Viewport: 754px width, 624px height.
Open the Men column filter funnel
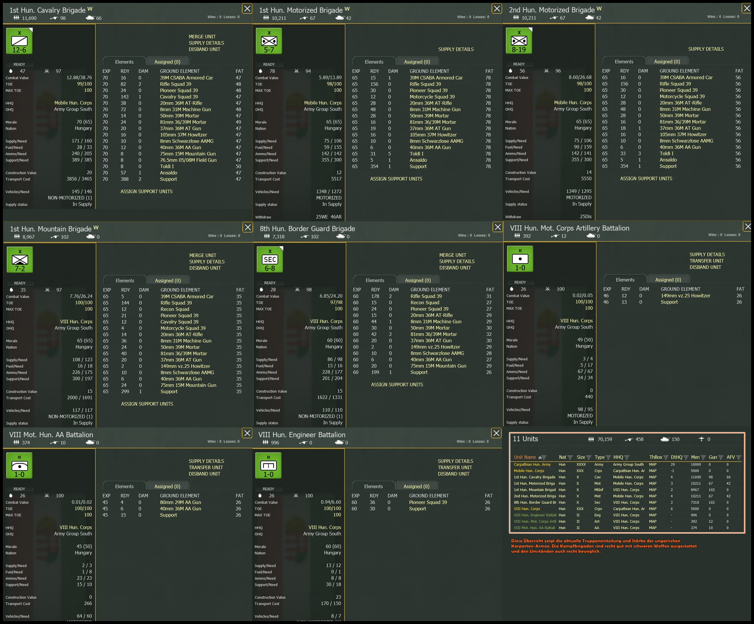click(703, 457)
